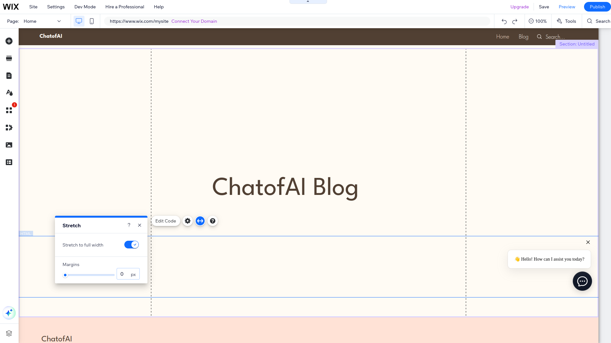Screen dimensions: 611x343
Task: Open the Site Design icon in sidebar
Action: pyautogui.click(x=9, y=93)
